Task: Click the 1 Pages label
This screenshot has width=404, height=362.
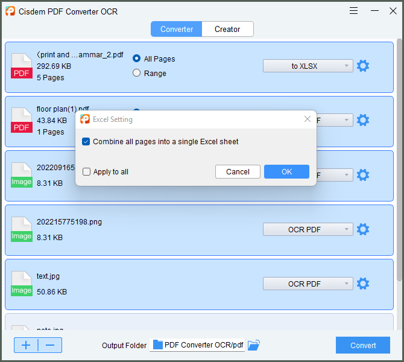Action: click(x=51, y=132)
